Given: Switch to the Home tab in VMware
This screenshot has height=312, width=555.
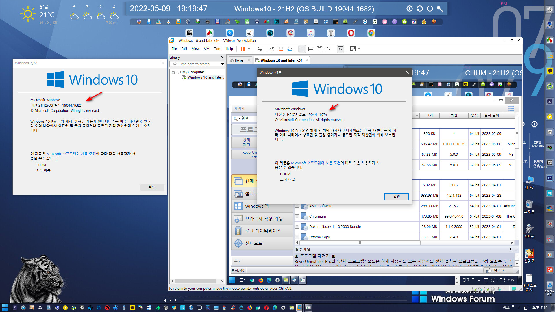Looking at the screenshot, I should 239,60.
